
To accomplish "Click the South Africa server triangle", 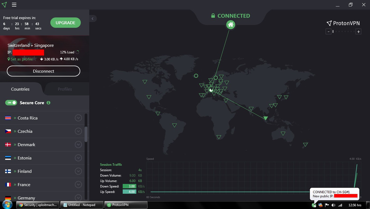I will tap(219, 137).
